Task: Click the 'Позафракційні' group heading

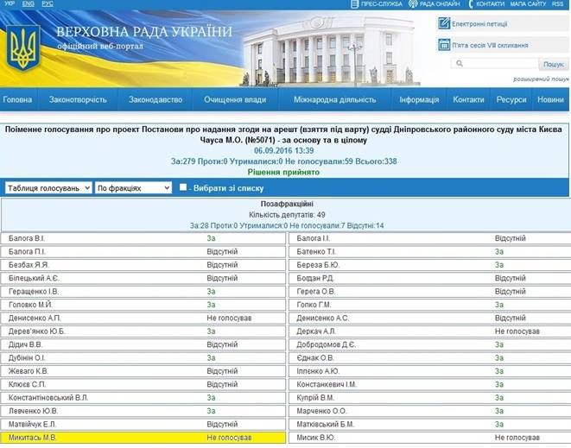Action: point(287,204)
